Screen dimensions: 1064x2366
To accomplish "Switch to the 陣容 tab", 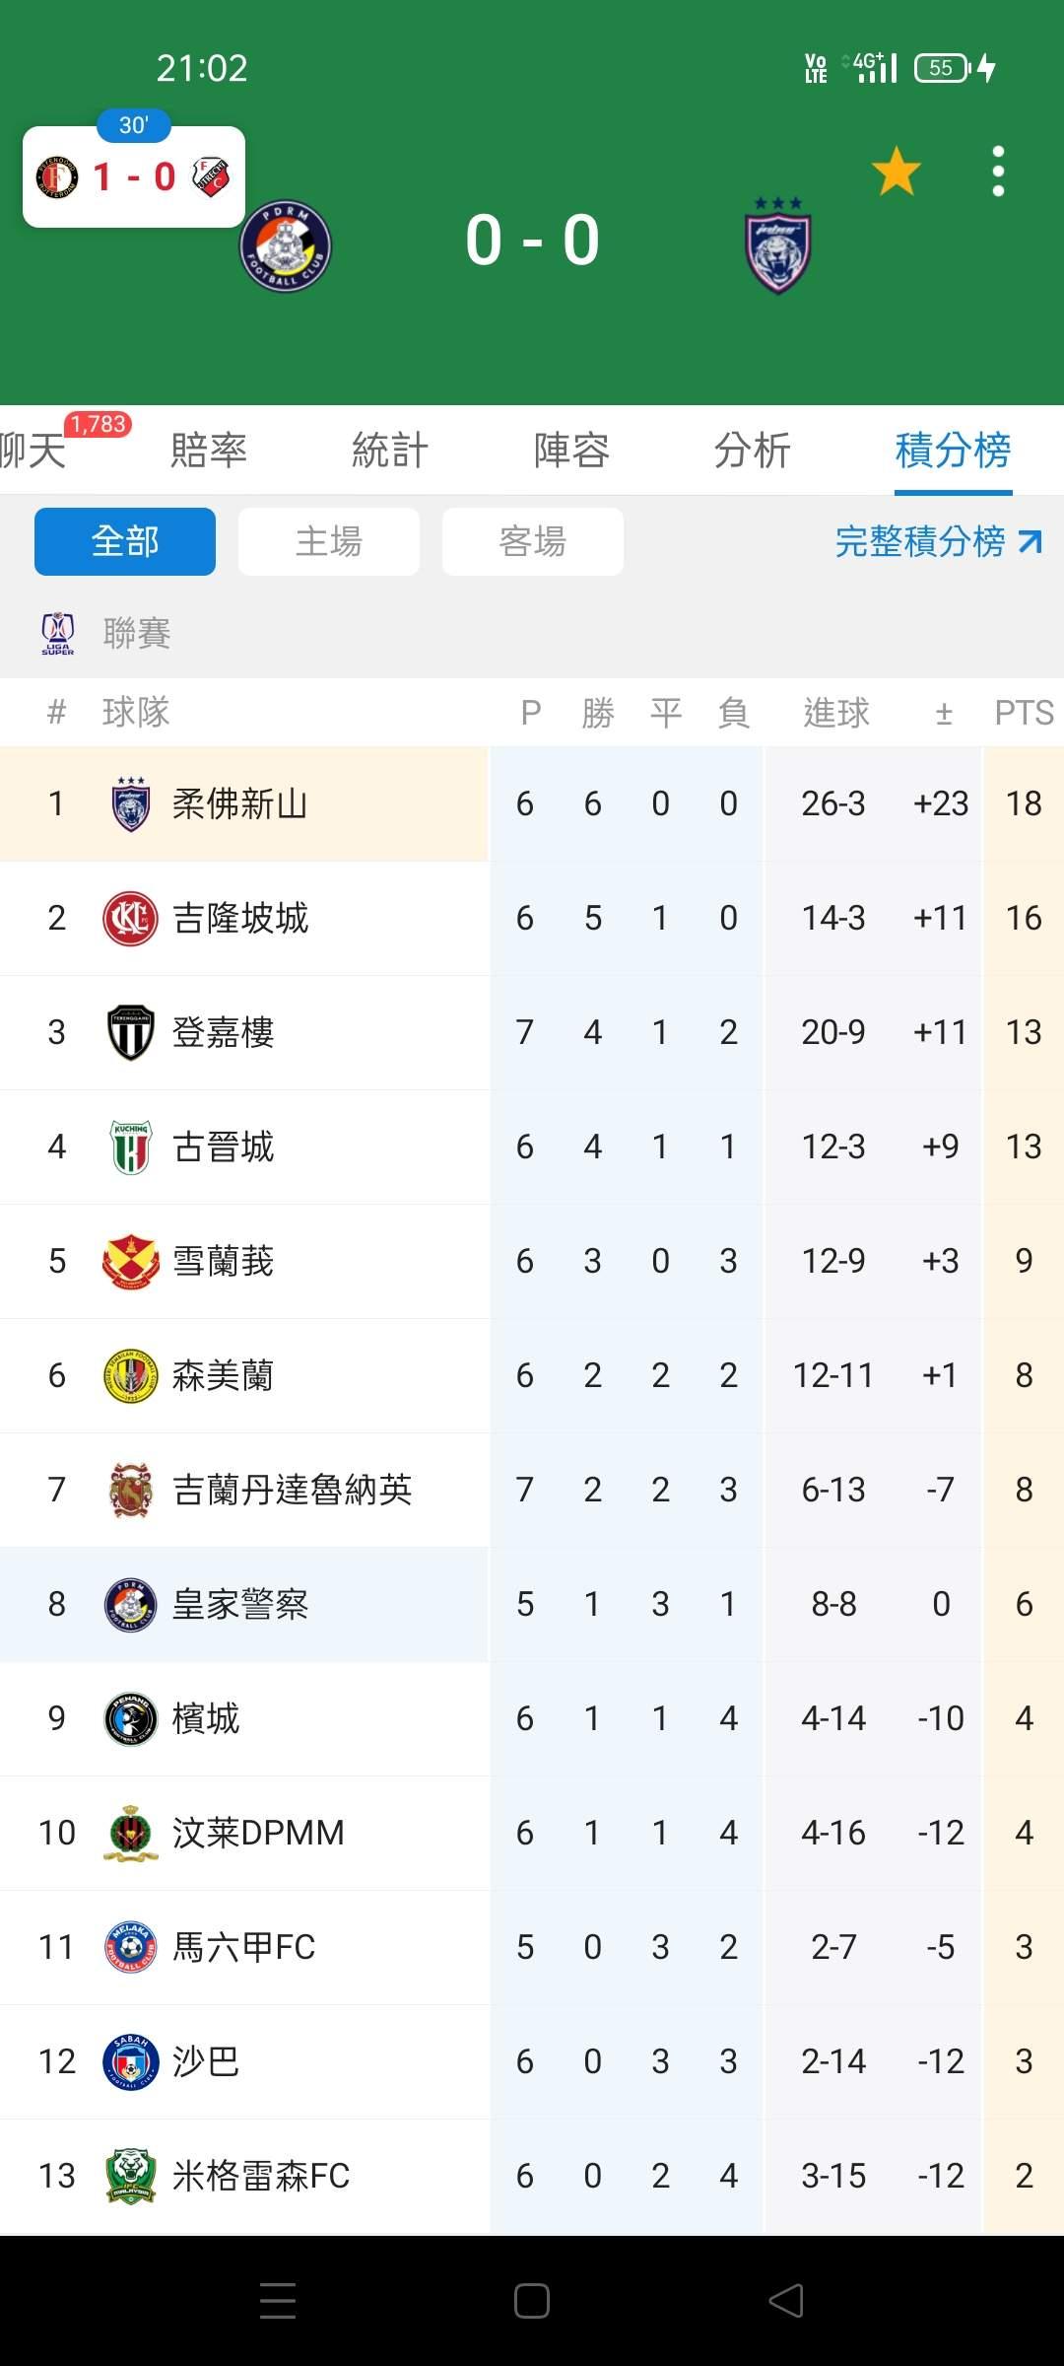I will click(x=571, y=451).
